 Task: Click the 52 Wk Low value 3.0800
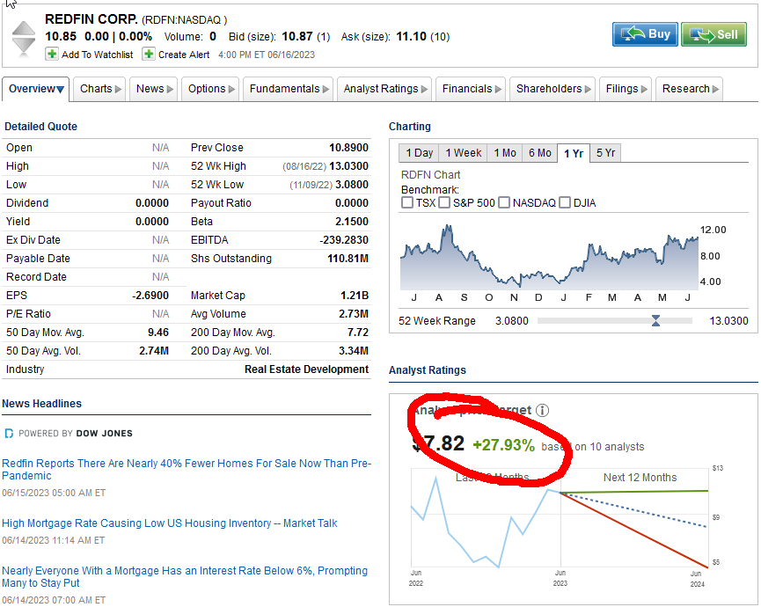[351, 185]
